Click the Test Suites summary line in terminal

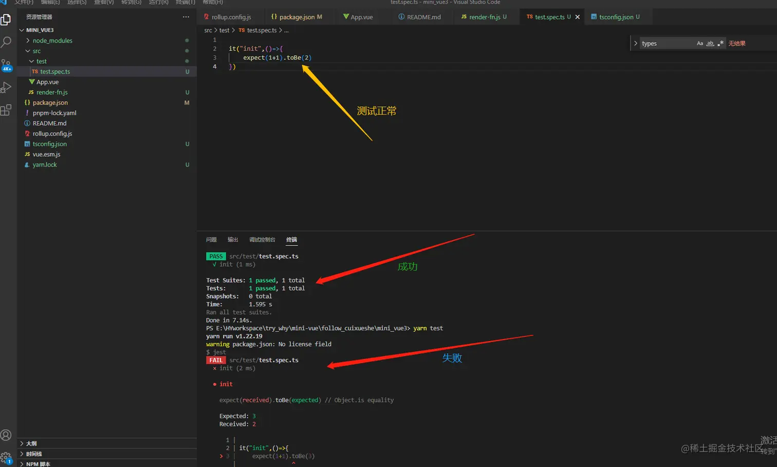[x=255, y=281]
